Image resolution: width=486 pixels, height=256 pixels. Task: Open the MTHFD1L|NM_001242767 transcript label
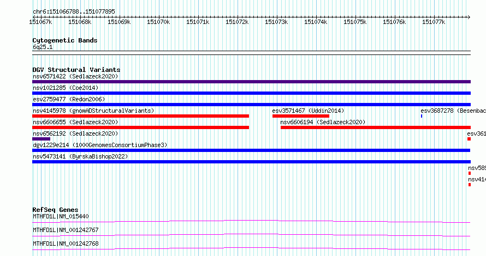tap(66, 230)
